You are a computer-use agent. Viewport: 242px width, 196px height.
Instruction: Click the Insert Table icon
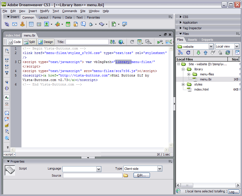tap(31, 24)
